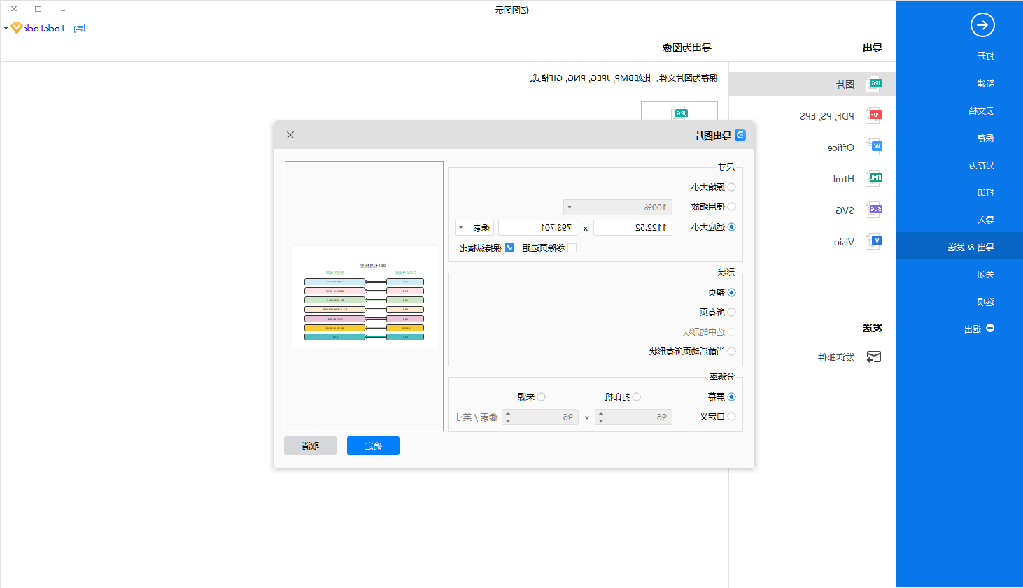The width and height of the screenshot is (1023, 588).
Task: Select the 原始大小 radio button
Action: click(731, 187)
